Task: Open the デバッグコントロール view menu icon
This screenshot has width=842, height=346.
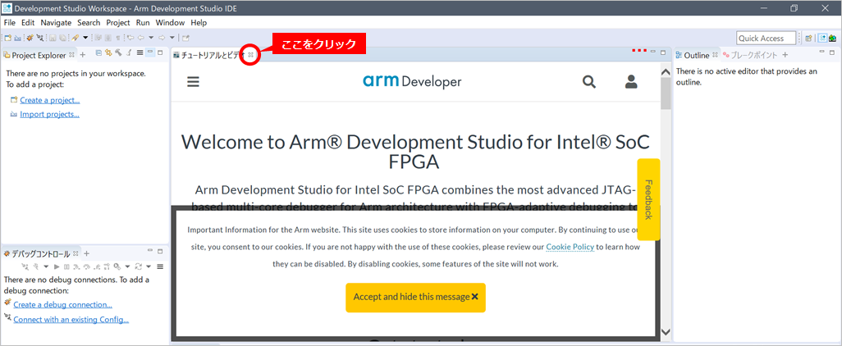Action: click(160, 266)
